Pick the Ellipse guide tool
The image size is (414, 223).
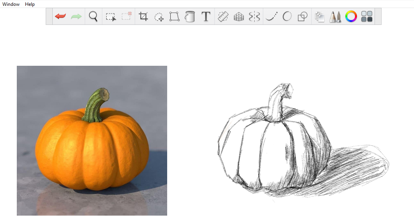(287, 16)
